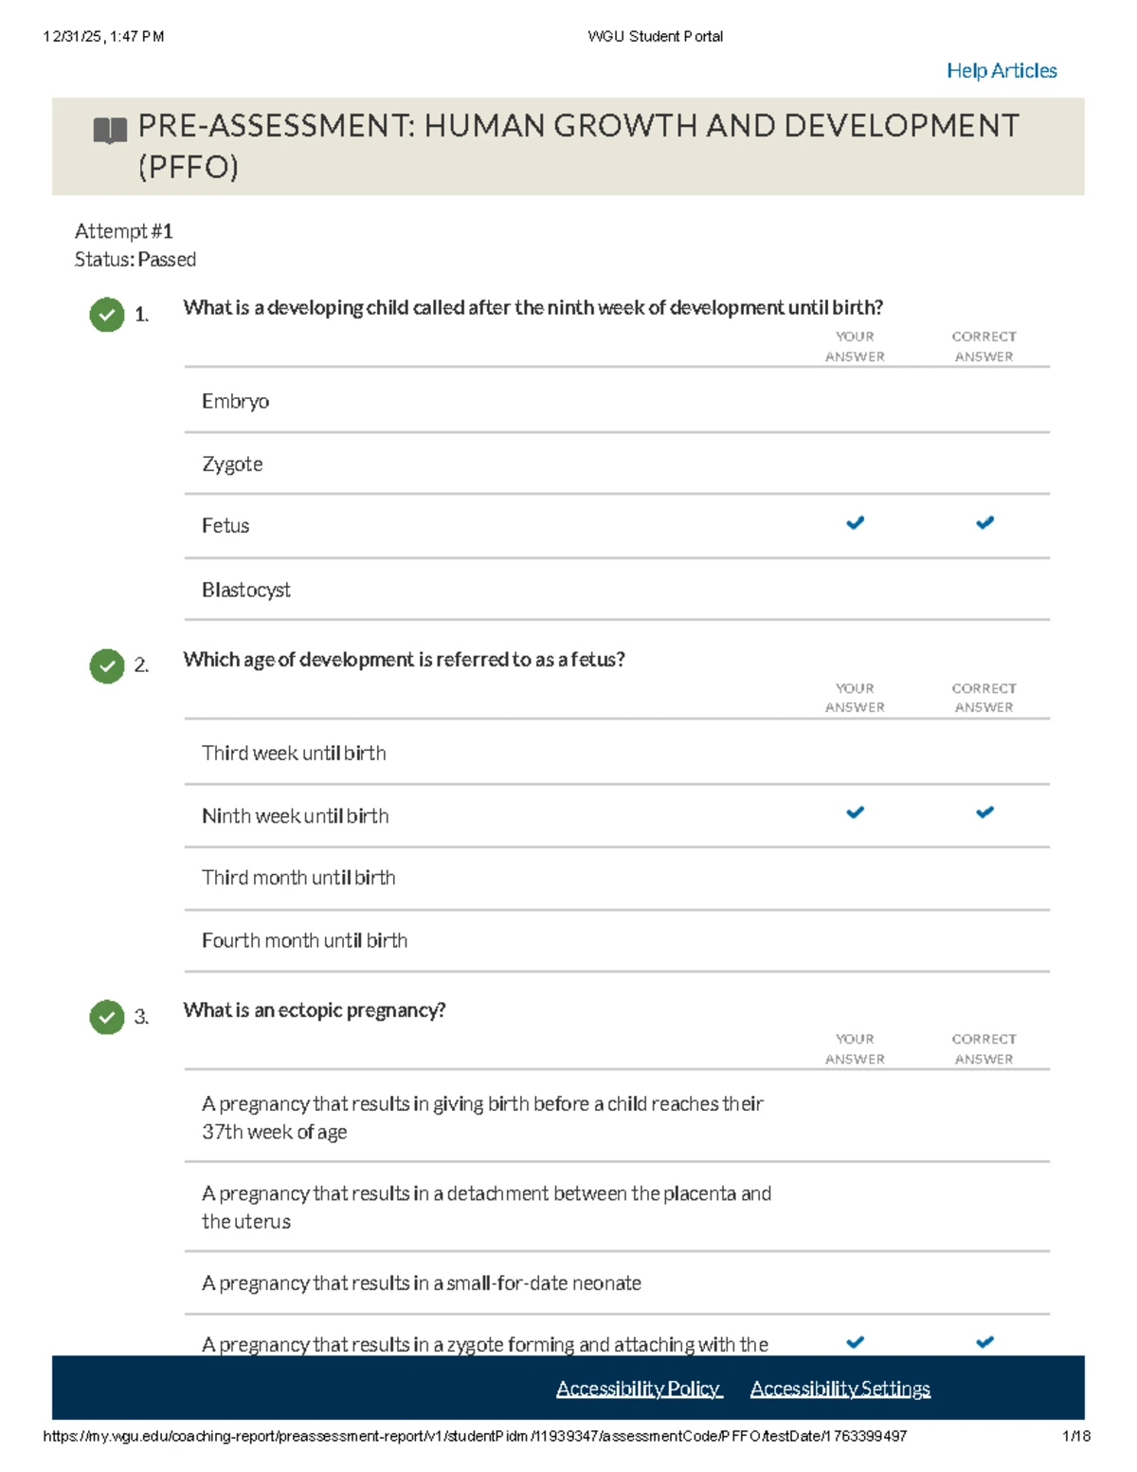
Task: Click the ectopic pregnancy question text
Action: (x=315, y=1010)
